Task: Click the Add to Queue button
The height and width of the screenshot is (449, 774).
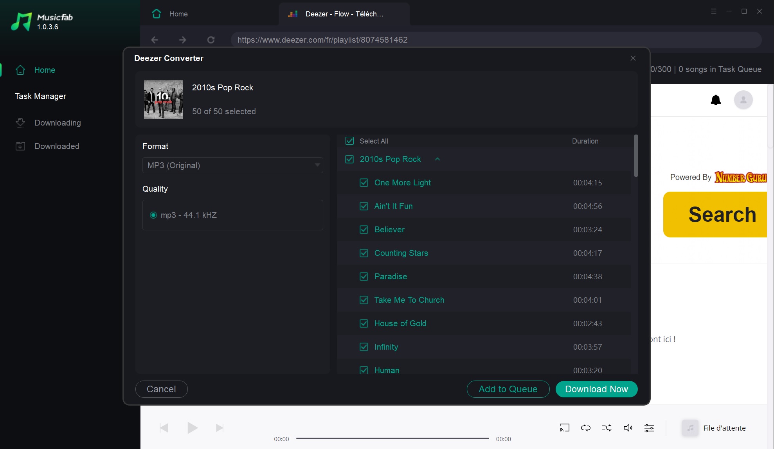Action: tap(508, 389)
